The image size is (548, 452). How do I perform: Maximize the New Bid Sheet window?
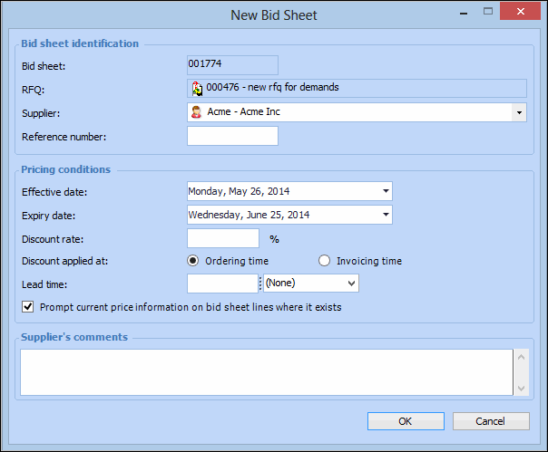coord(488,12)
